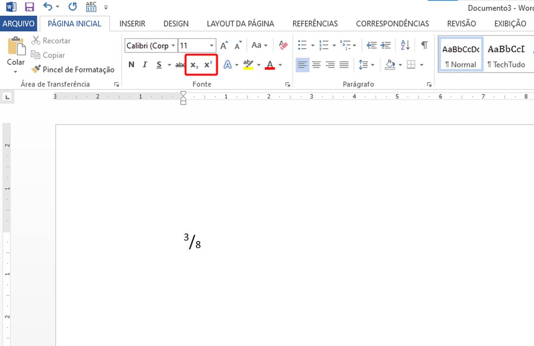Screen dimensions: 534x346
Task: Open the Fonte dialog launcher
Action: (x=288, y=84)
